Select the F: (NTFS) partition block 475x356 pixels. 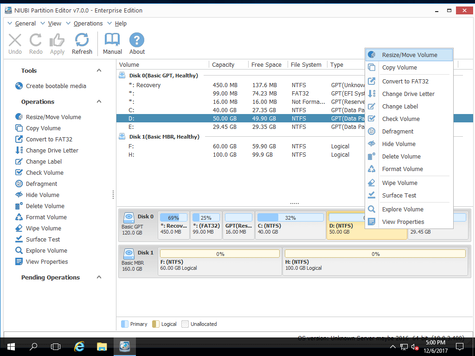pyautogui.click(x=219, y=262)
